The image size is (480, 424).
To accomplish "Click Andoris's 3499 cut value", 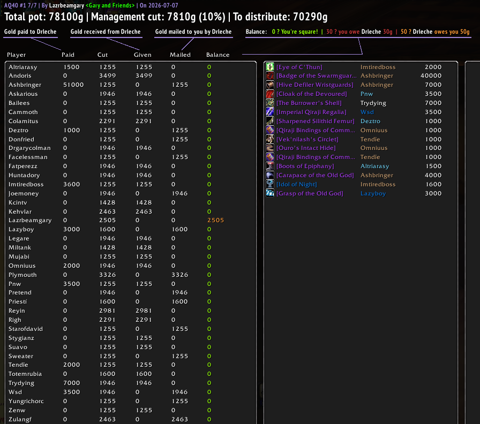I will pos(108,75).
